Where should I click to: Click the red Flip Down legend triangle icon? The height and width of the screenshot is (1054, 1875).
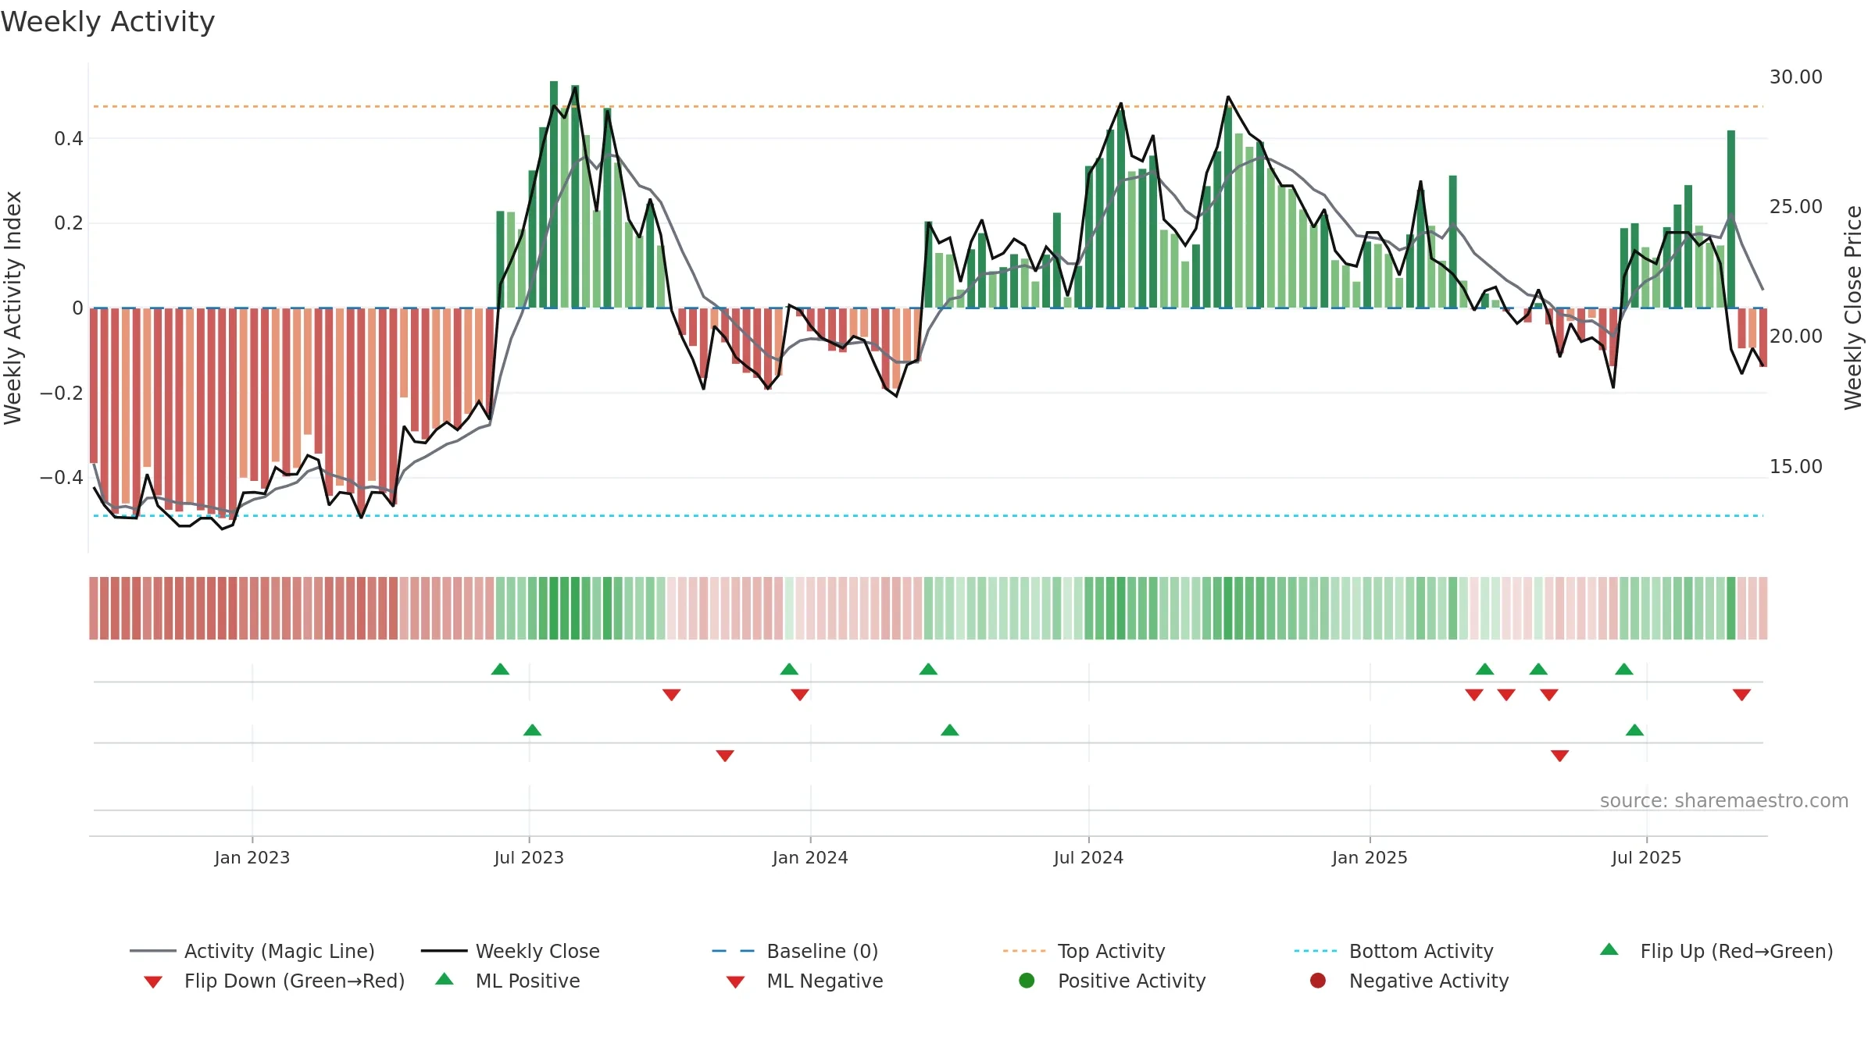[153, 982]
